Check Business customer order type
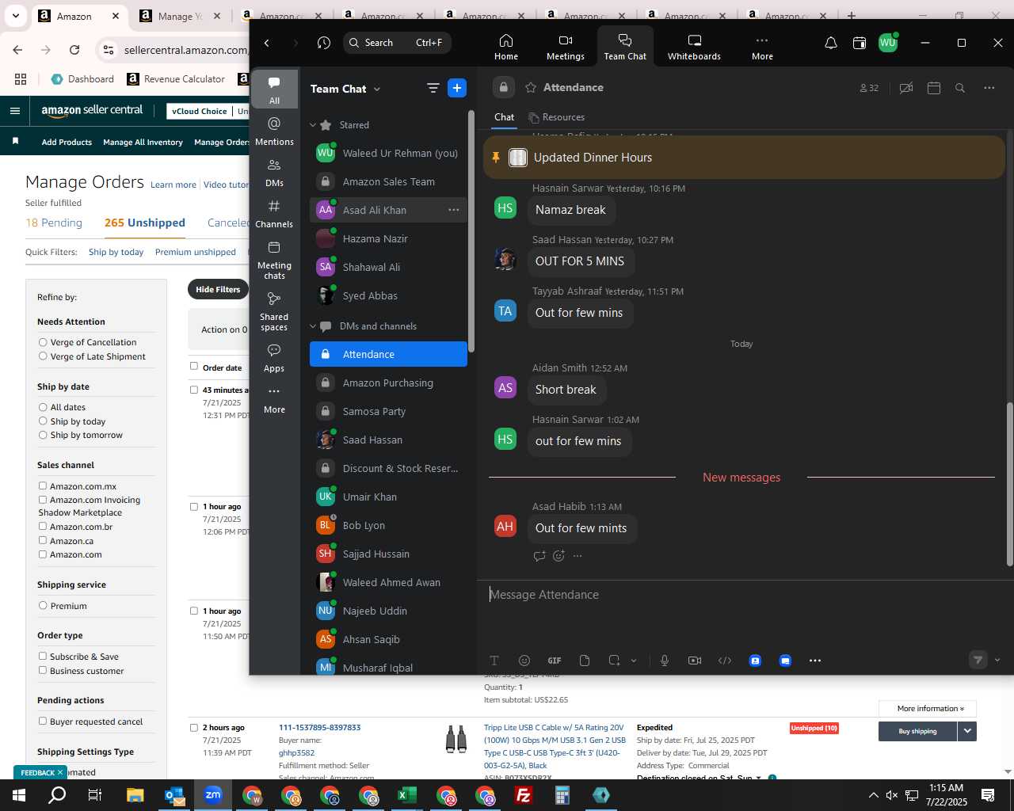The height and width of the screenshot is (811, 1014). (43, 671)
